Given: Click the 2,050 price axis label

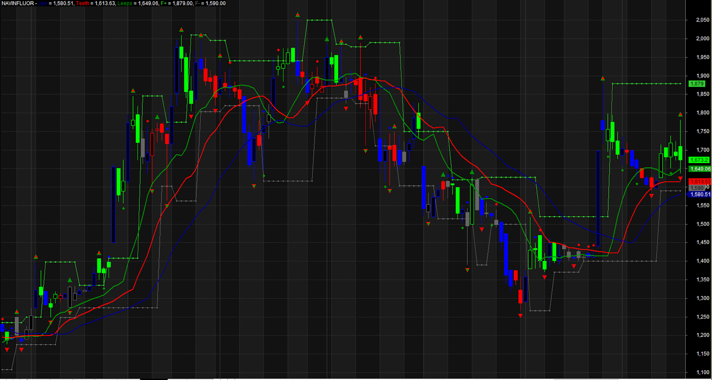Looking at the screenshot, I should tap(703, 20).
